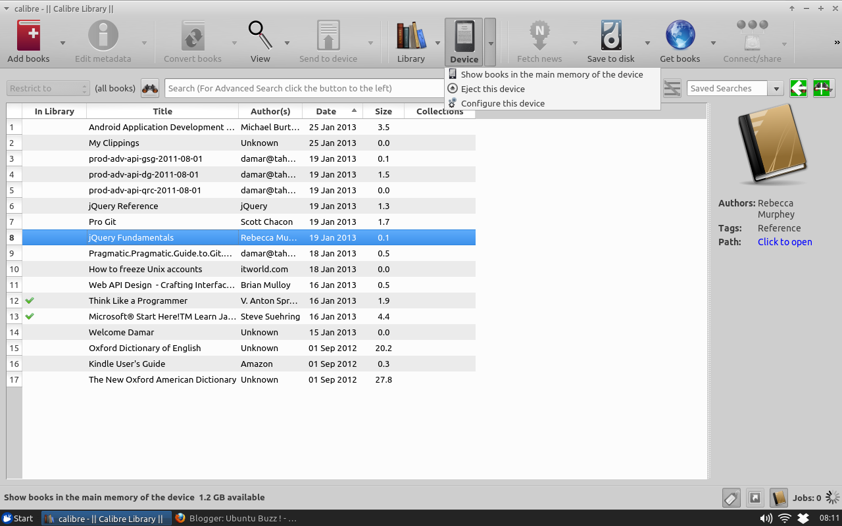Expand the Fetch news dropdown arrow
This screenshot has width=842, height=526.
point(574,43)
